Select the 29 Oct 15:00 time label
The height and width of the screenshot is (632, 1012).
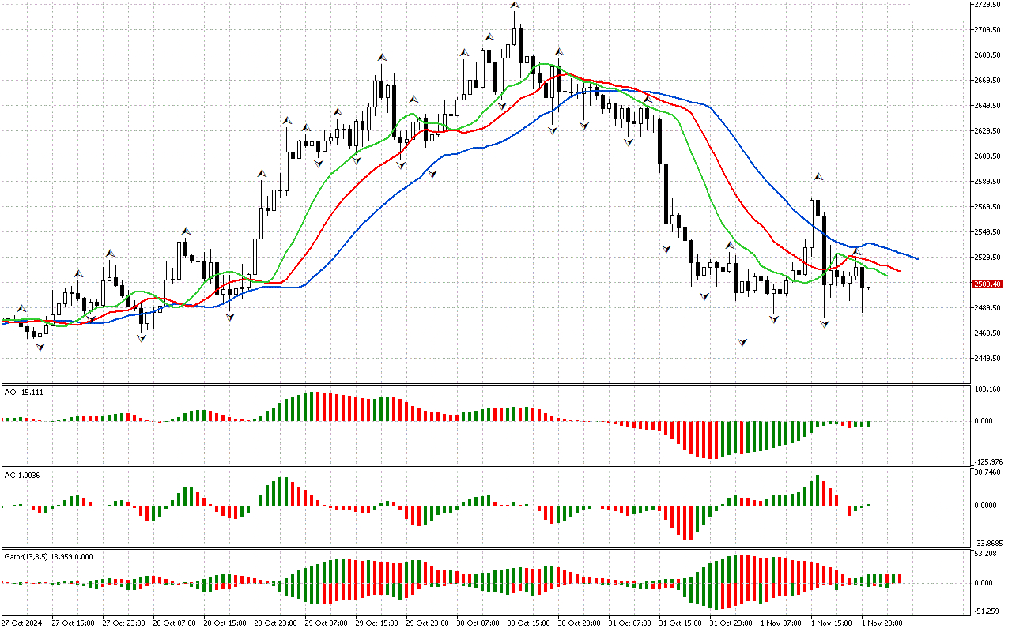[377, 623]
